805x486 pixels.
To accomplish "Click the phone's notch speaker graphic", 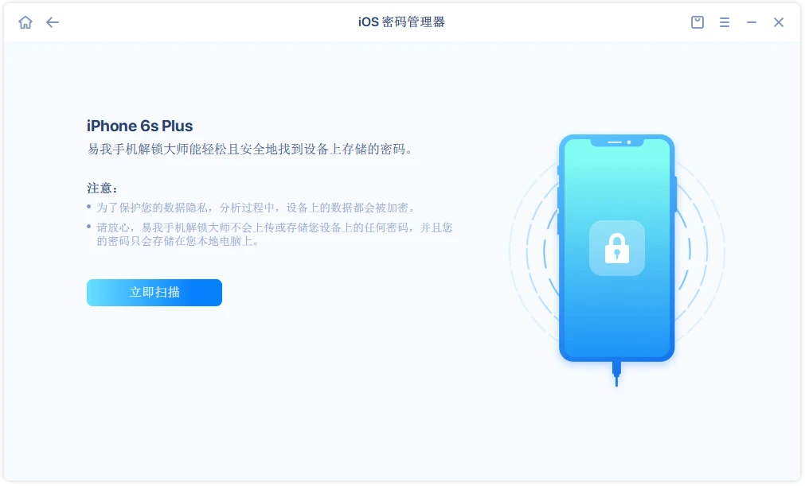I will [x=617, y=142].
